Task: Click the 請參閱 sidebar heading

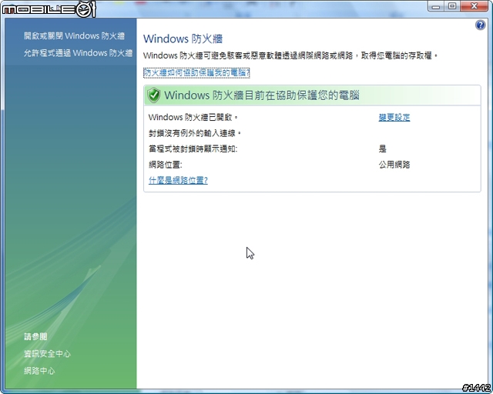Action: [x=35, y=336]
